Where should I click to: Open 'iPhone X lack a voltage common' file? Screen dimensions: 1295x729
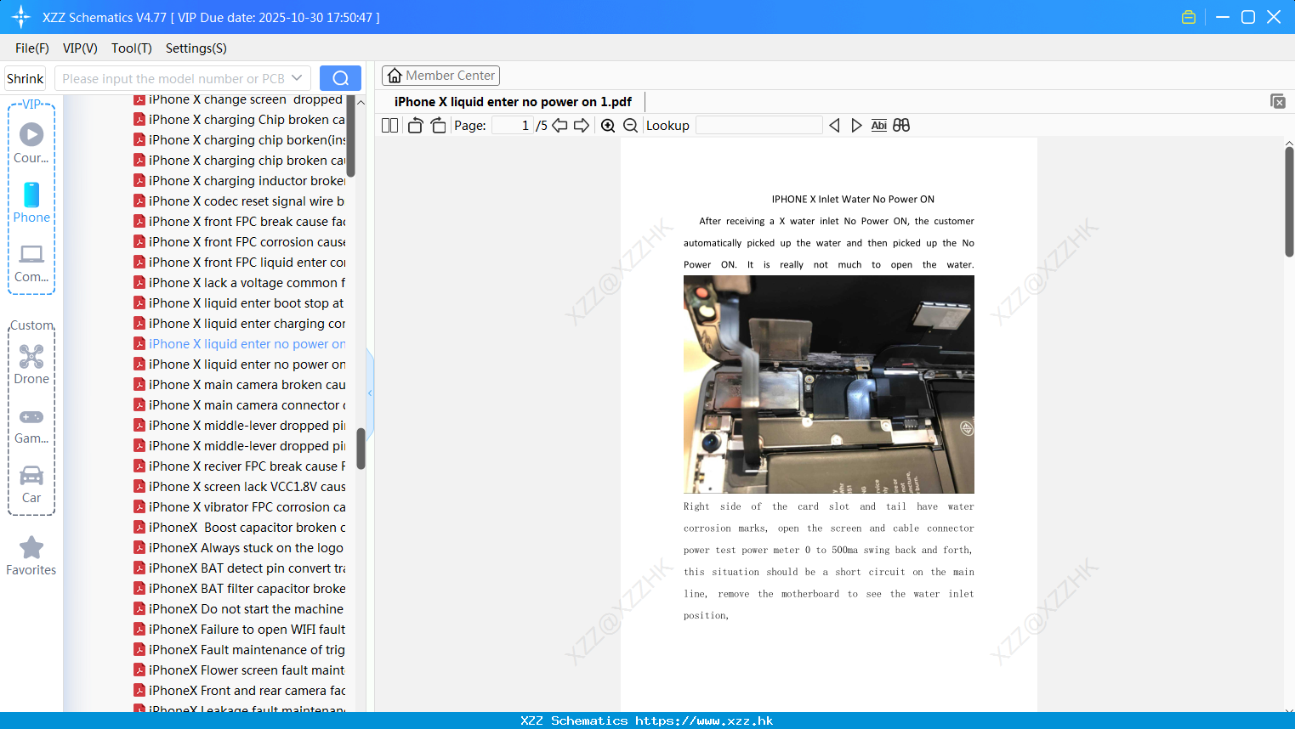coord(239,283)
